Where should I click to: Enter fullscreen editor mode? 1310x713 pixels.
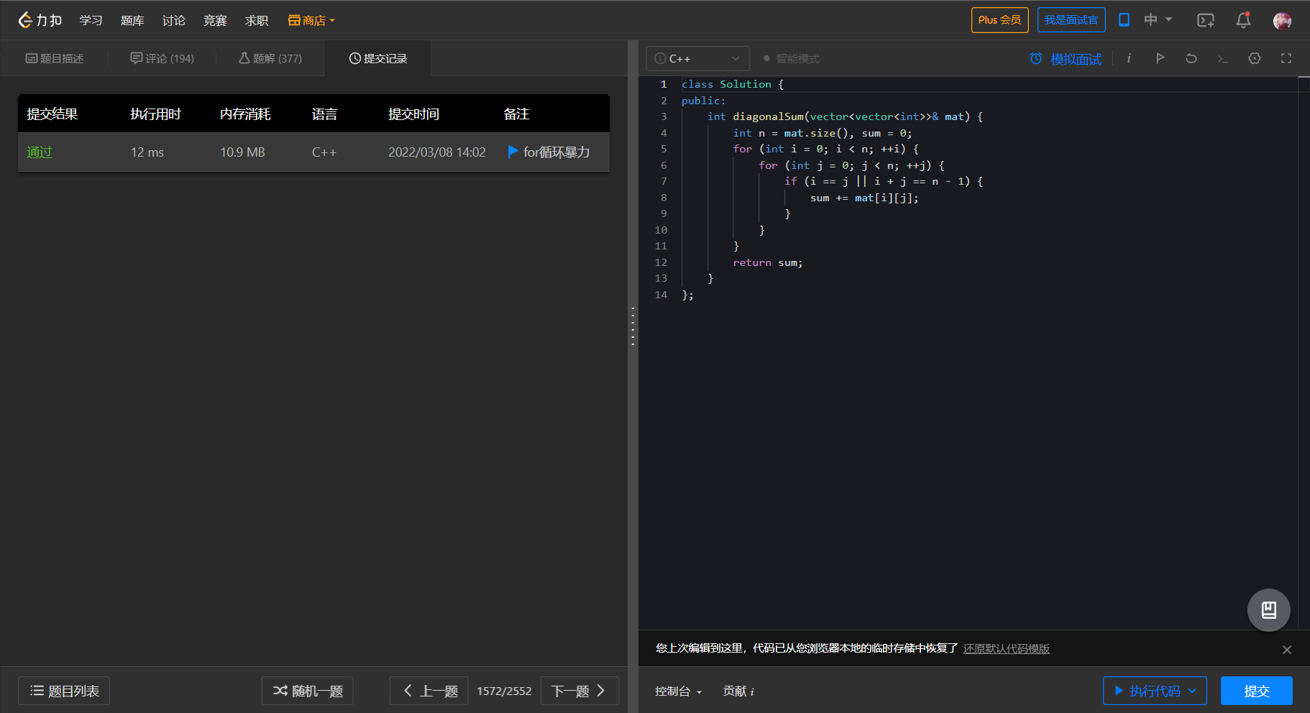(x=1286, y=58)
